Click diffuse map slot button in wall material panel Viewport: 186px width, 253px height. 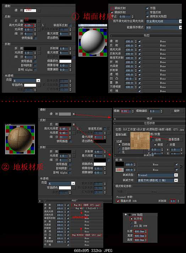[x=39, y=11]
